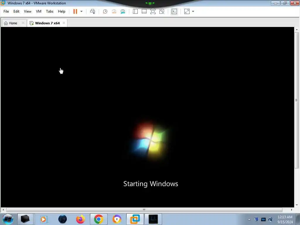
Task: Minimize the VMware Workstation window
Action: (x=275, y=3)
